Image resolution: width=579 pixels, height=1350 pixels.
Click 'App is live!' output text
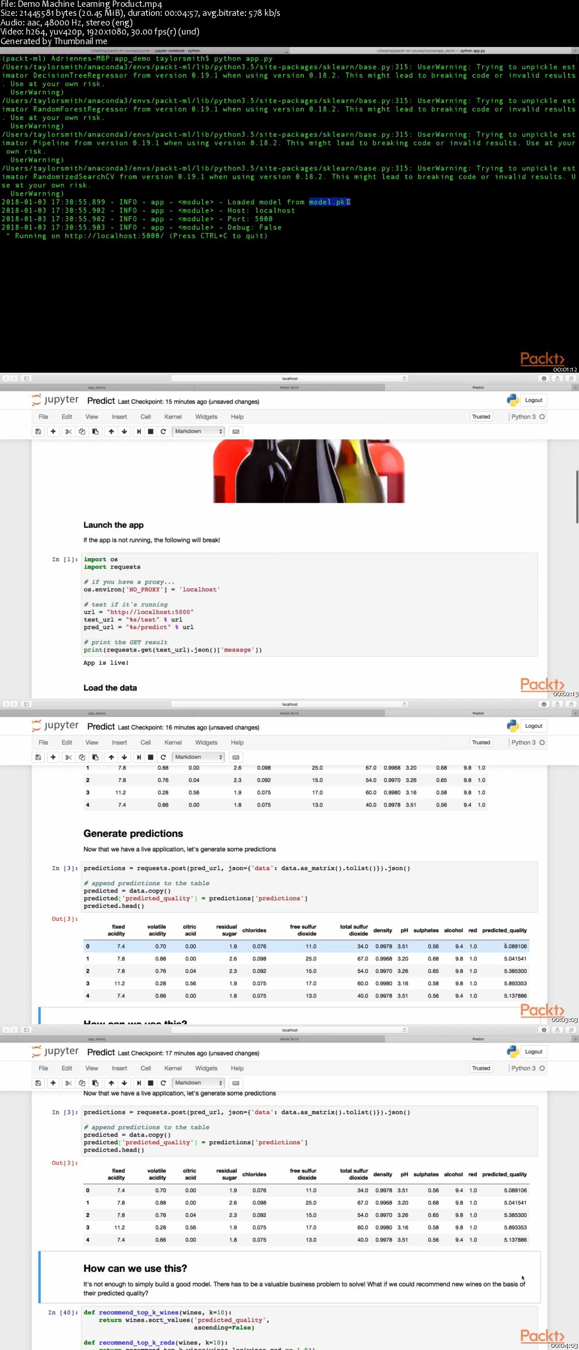[106, 663]
